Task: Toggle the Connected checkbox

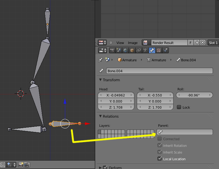Action: (160, 139)
